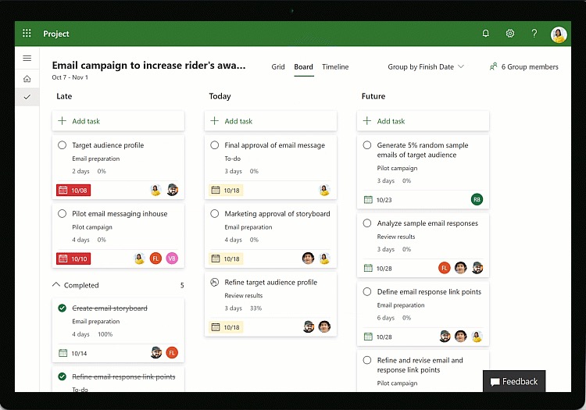Toggle the hamburger navigation menu

[x=27, y=58]
